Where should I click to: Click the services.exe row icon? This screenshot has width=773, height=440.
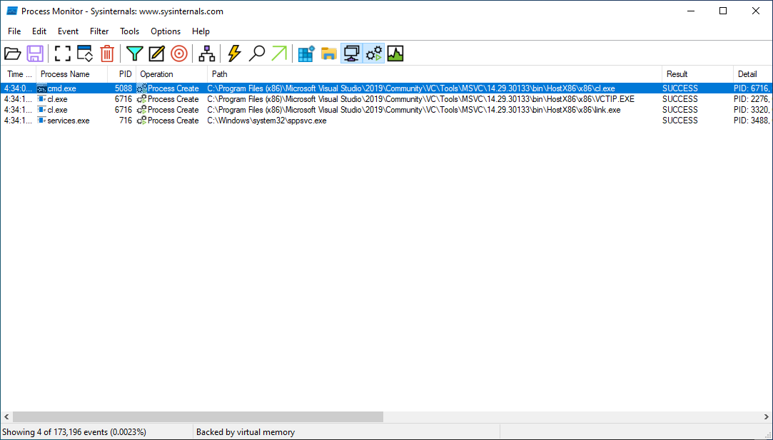42,121
